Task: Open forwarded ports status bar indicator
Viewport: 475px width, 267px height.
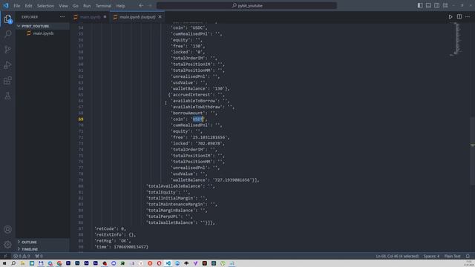Action: [39, 256]
